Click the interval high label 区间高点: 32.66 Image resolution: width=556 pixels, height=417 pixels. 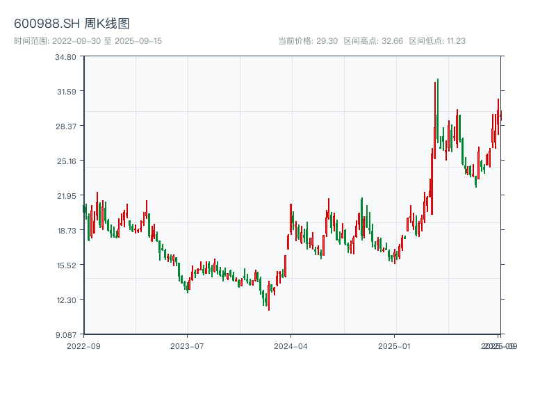tap(373, 41)
